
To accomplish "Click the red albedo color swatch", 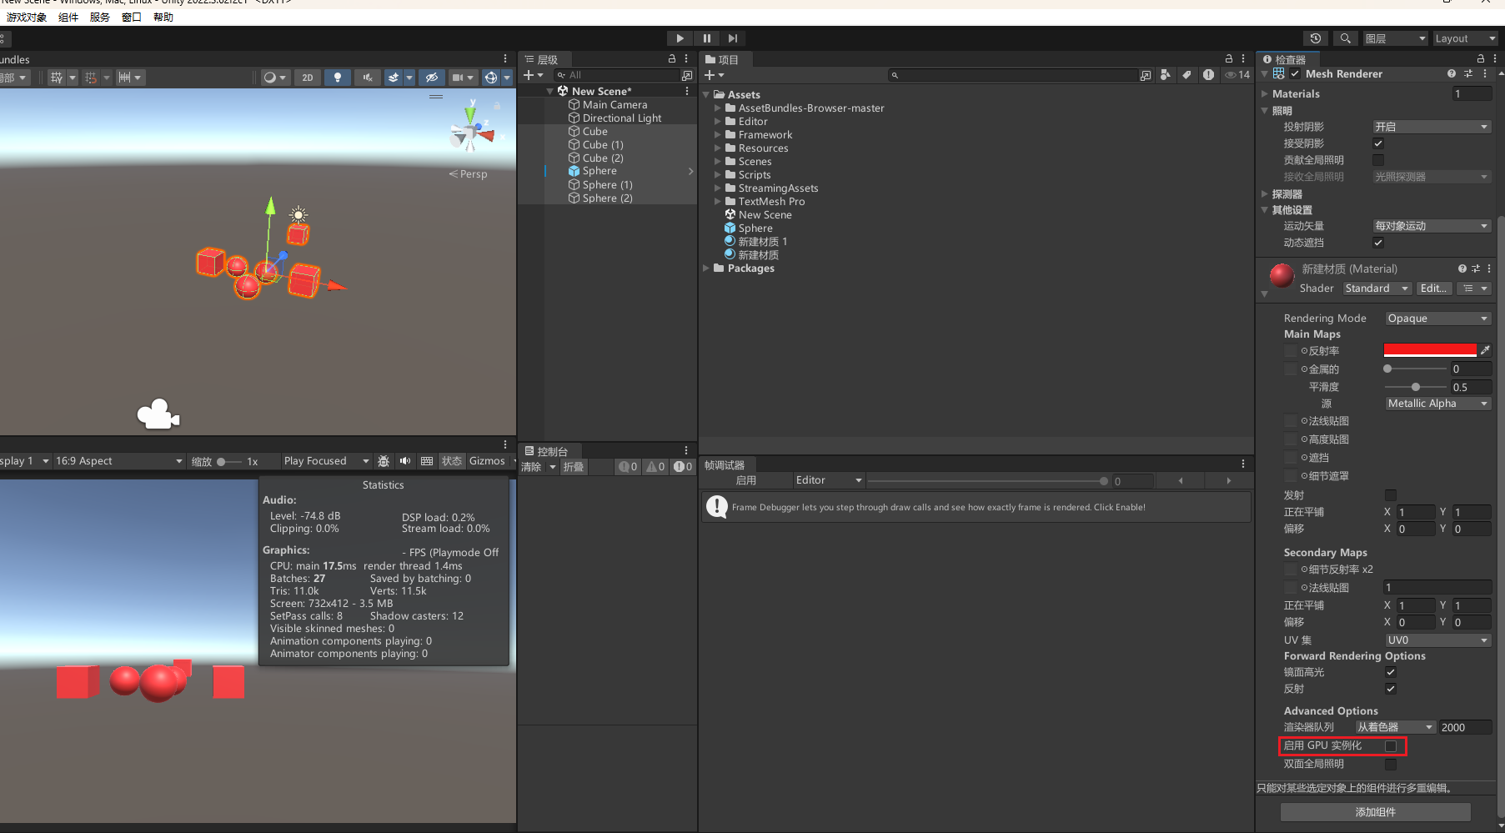I will click(1429, 350).
